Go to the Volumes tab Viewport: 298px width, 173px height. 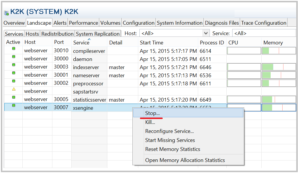(x=110, y=23)
